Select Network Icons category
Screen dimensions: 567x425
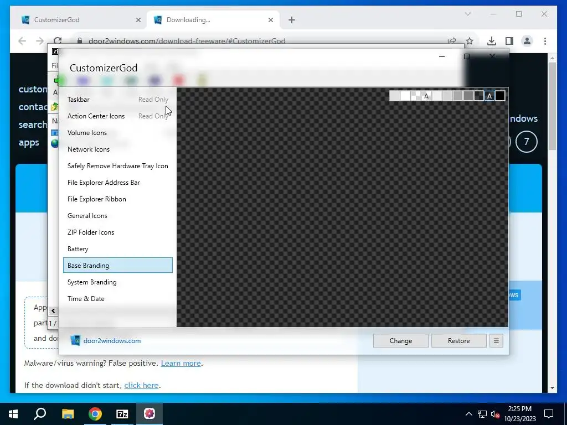point(118,149)
